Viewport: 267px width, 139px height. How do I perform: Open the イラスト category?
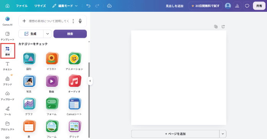tap(52, 61)
